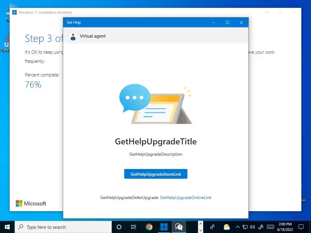
Task: Click the Step 3 heading in Installation Assistant
Action: click(x=44, y=39)
